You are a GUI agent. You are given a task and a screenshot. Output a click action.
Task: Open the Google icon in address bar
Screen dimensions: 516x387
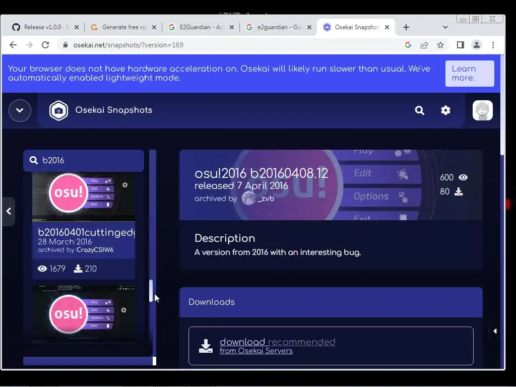408,45
